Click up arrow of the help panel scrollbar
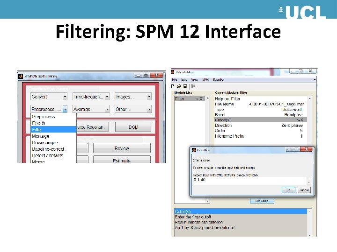 click(309, 211)
